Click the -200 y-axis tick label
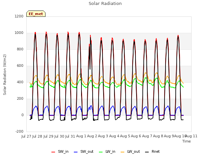The image size is (211, 158). tap(19, 131)
